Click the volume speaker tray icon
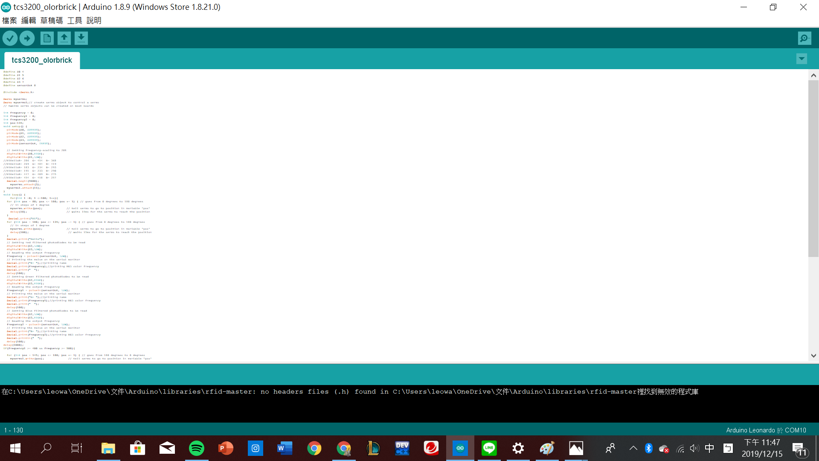Viewport: 819px width, 461px height. click(x=694, y=448)
